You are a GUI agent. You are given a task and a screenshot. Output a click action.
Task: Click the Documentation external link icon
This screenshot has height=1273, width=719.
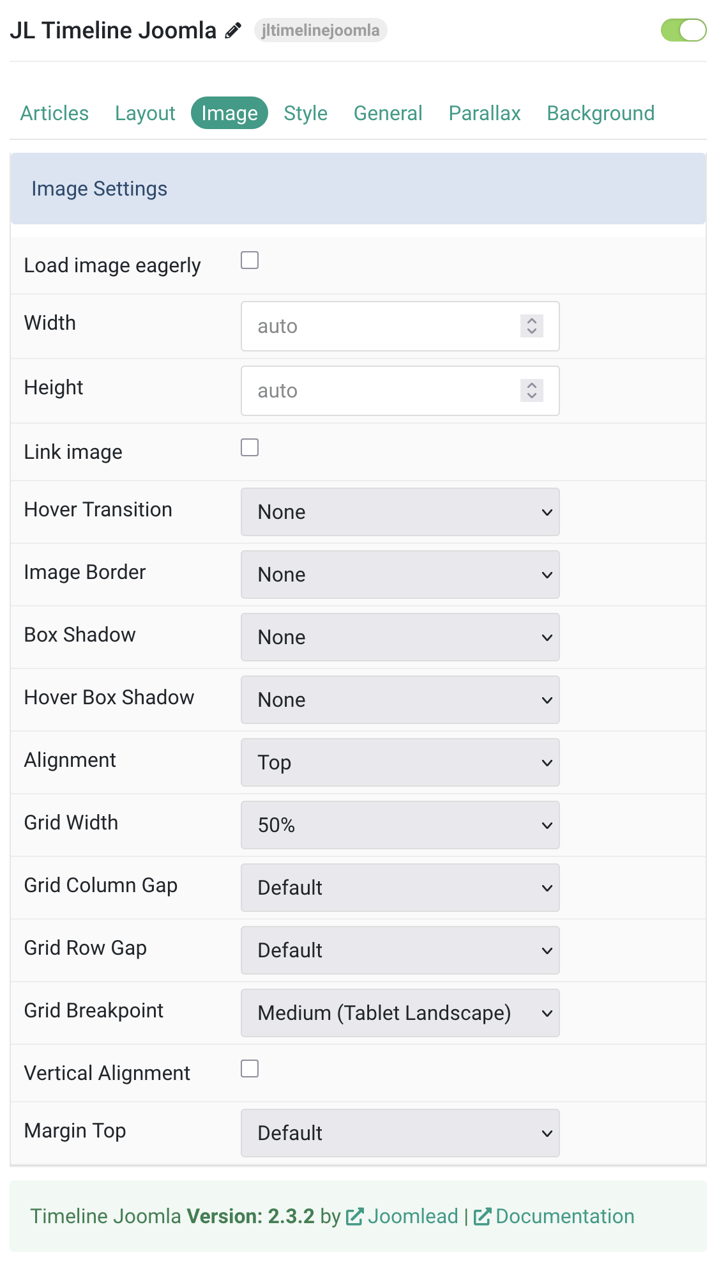[482, 1216]
